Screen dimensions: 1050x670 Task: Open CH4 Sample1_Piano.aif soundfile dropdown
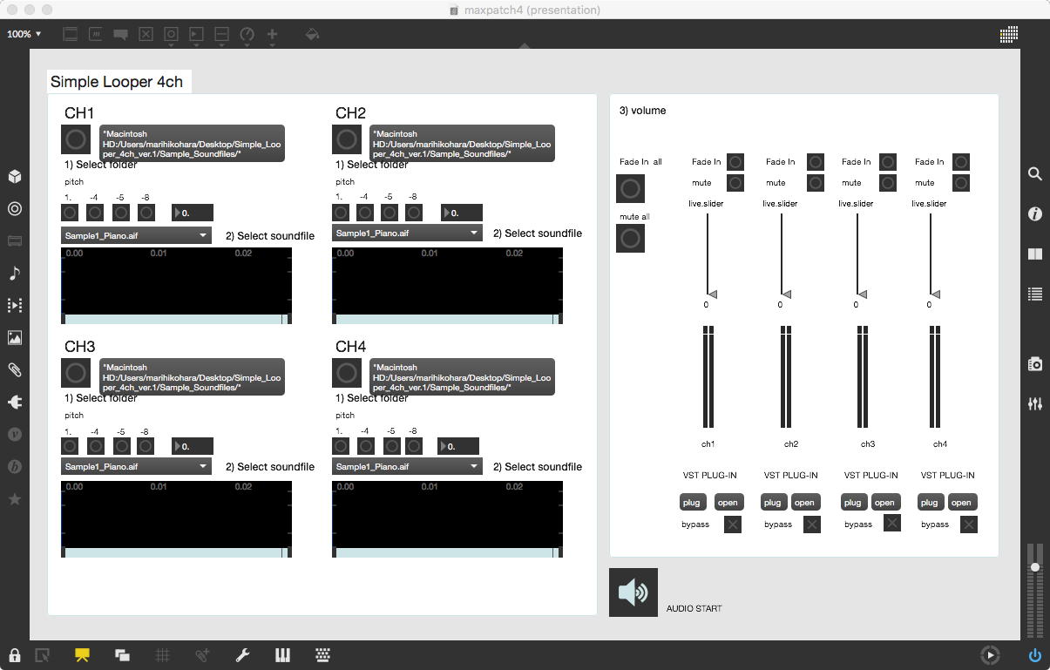pos(407,466)
